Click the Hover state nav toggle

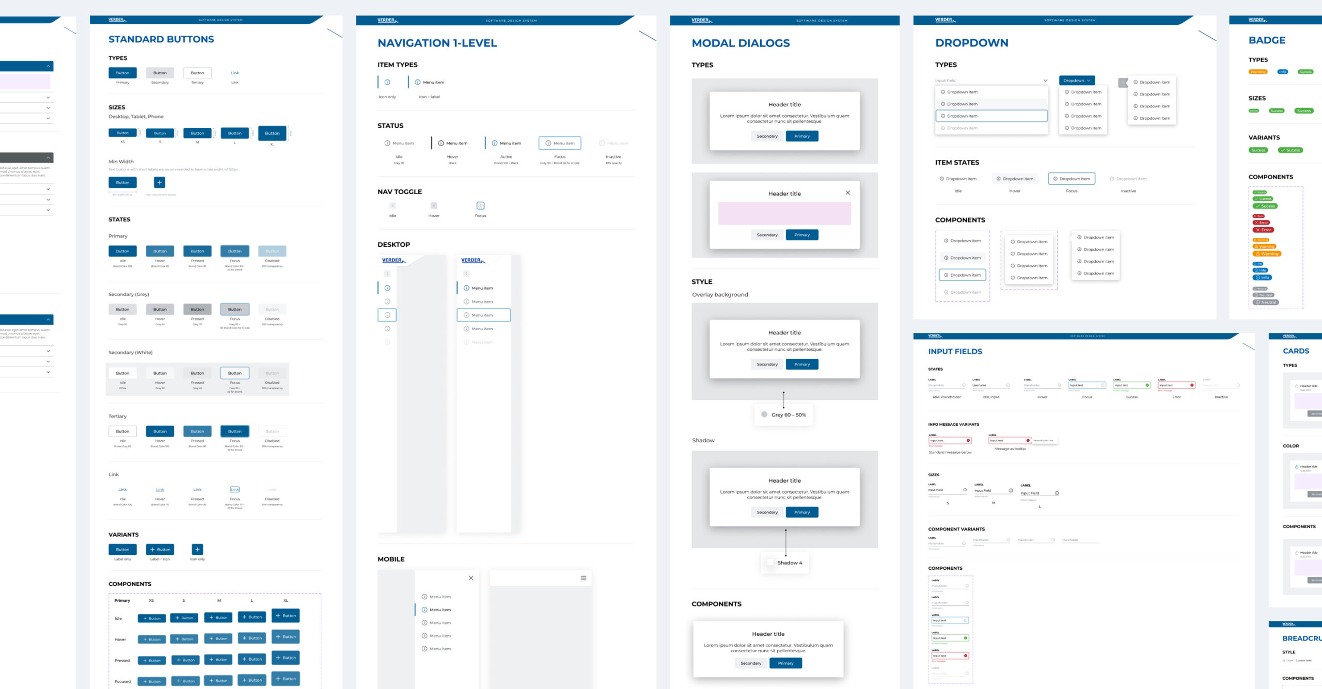tap(434, 205)
